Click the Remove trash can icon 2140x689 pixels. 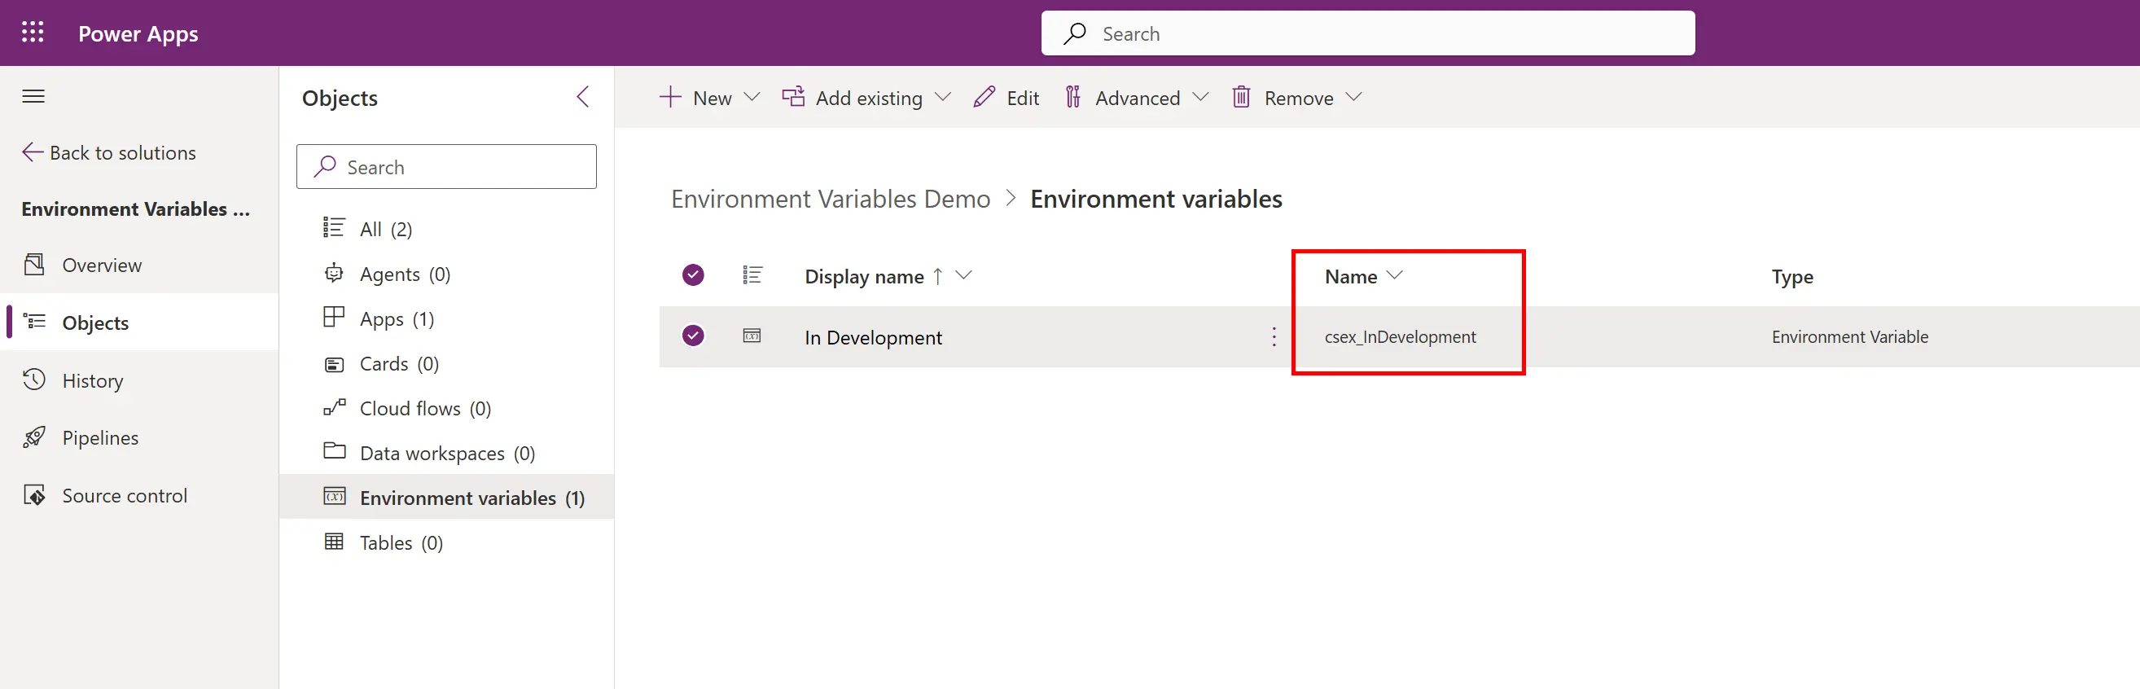tap(1240, 97)
